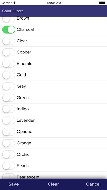
Task: Enable the Lavender filter
Action: (x=9, y=120)
